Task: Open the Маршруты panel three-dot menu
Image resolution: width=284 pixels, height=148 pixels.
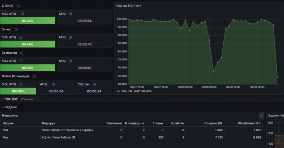Action: (261, 116)
